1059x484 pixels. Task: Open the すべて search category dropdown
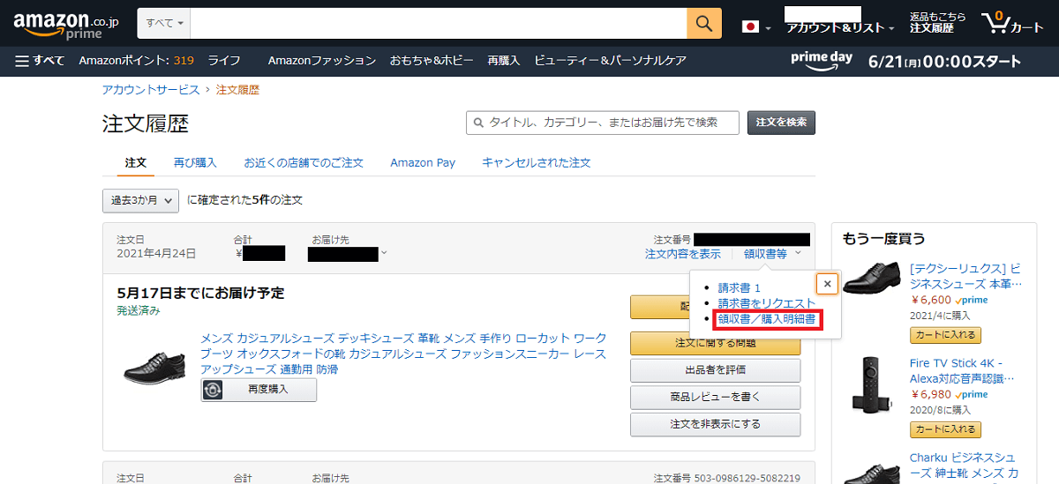coord(165,24)
